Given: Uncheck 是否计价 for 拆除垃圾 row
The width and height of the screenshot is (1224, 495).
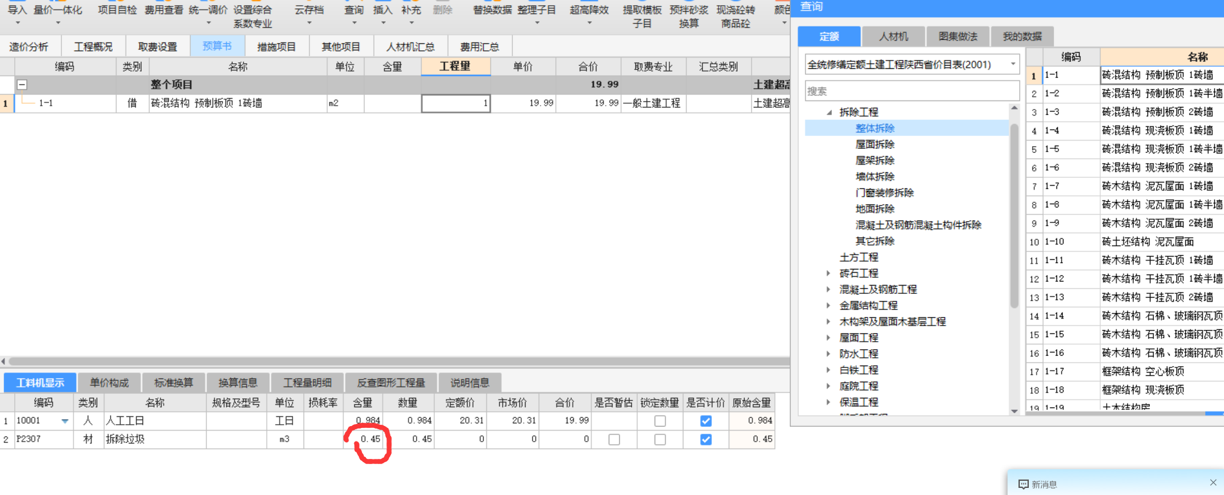Looking at the screenshot, I should (x=706, y=440).
